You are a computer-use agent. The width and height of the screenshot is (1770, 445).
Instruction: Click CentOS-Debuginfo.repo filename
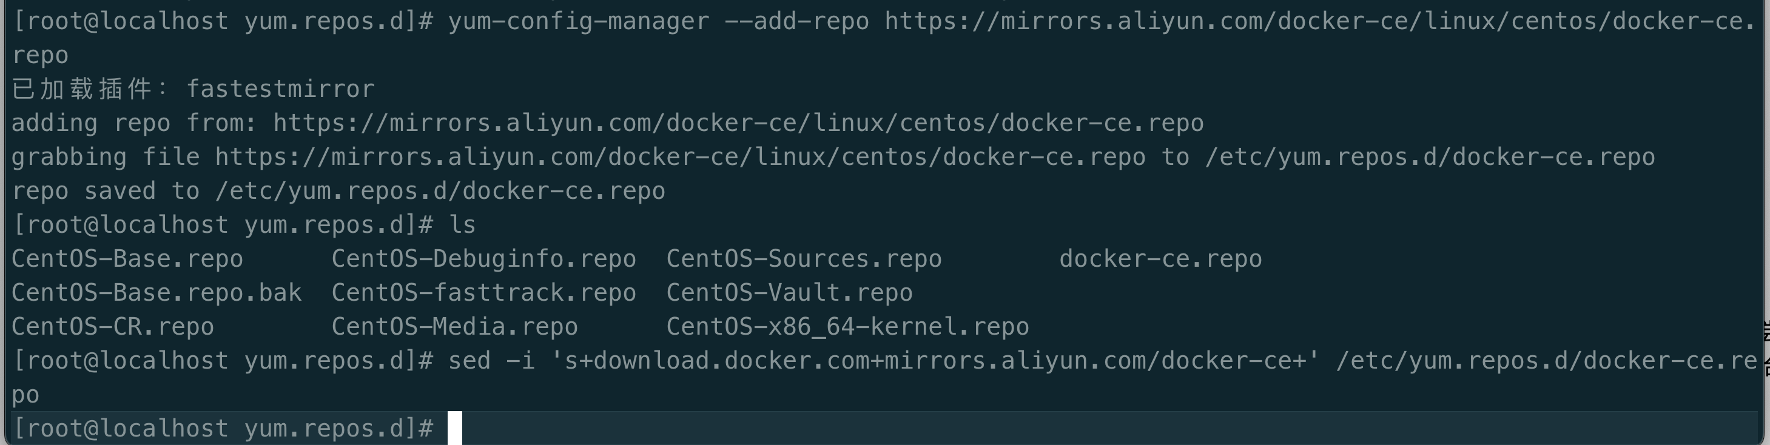click(483, 259)
